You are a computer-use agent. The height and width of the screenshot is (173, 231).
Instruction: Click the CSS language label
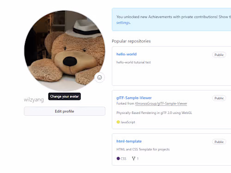(x=123, y=159)
